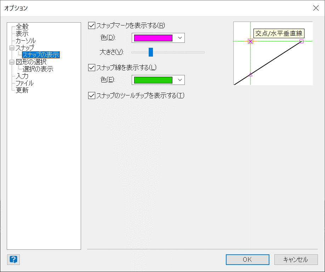Image resolution: width=325 pixels, height=272 pixels.
Task: Click the 色(E): label
Action: (x=108, y=80)
